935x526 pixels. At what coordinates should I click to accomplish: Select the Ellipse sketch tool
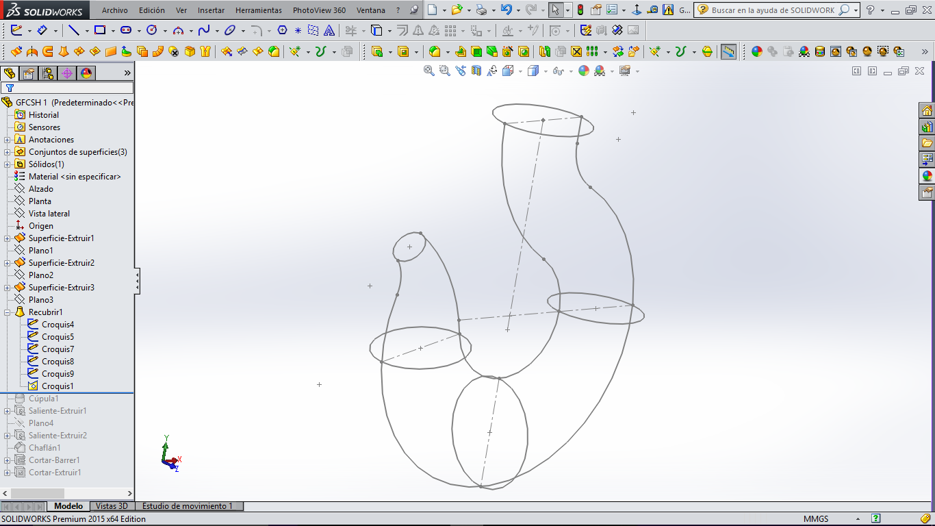(230, 30)
